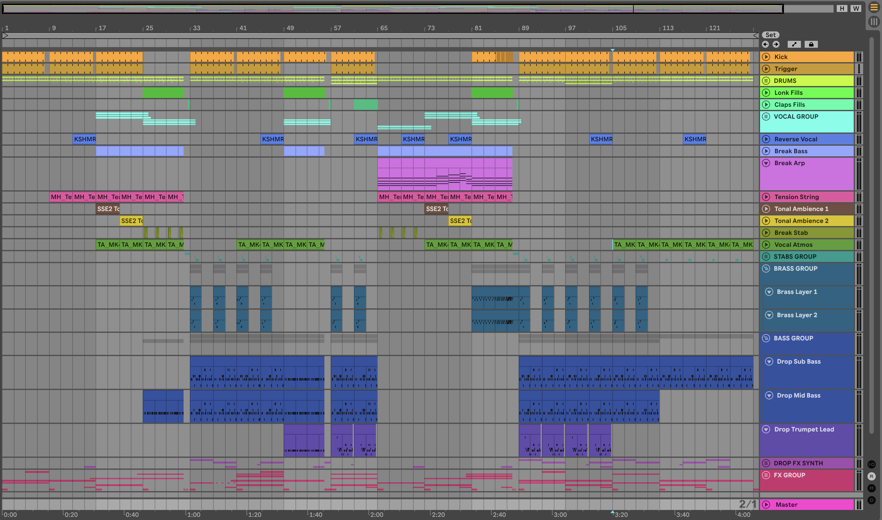Click the Master track's round play icon
The image size is (882, 520).
766,505
